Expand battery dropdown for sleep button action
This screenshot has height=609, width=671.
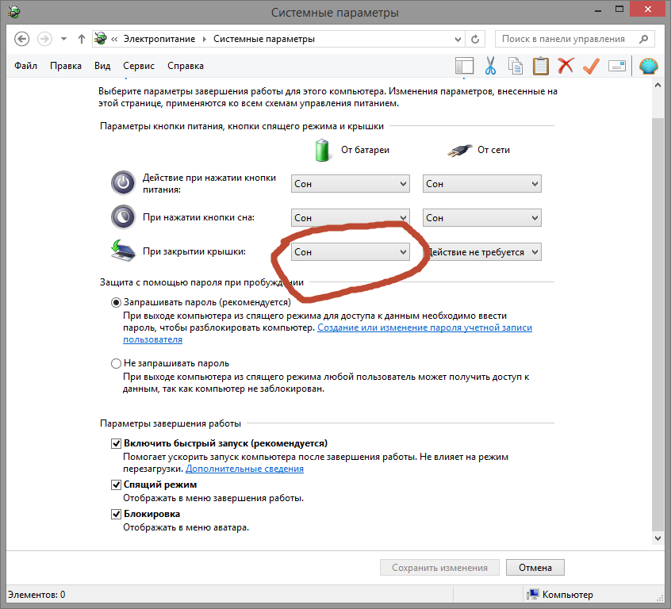pos(350,218)
